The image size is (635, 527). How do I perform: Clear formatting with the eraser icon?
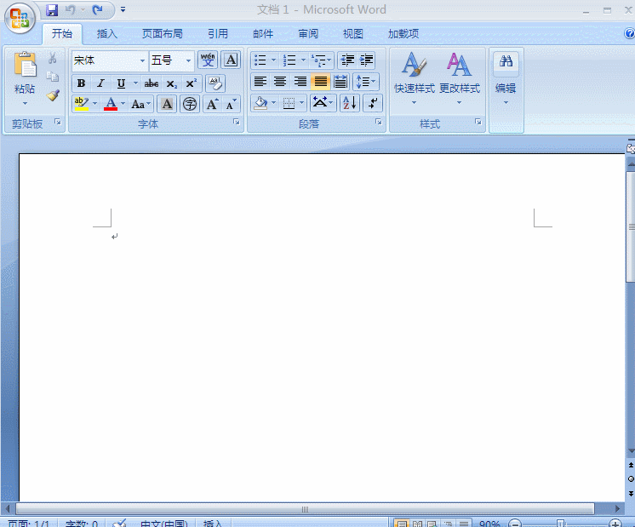click(x=215, y=83)
